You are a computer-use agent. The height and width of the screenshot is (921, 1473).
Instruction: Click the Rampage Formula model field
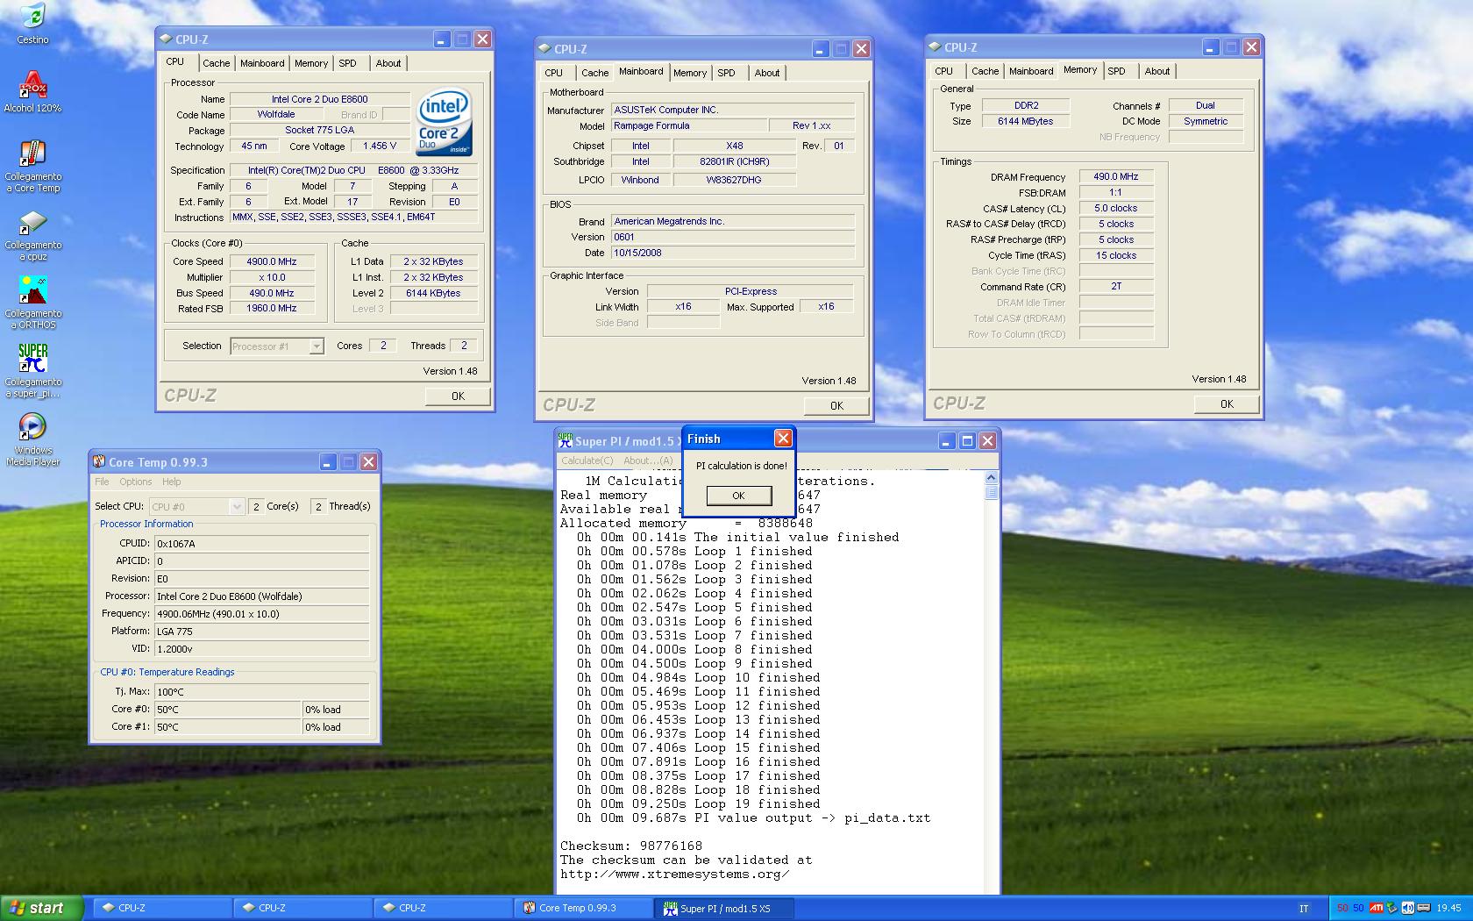(x=689, y=126)
